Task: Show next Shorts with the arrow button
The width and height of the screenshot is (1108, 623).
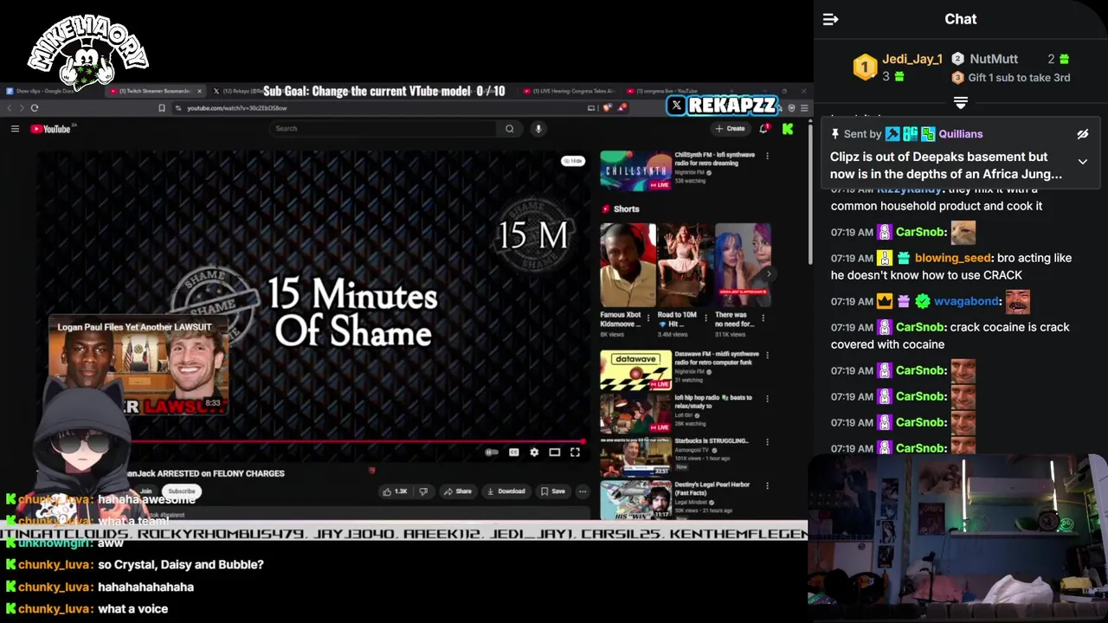Action: (769, 273)
